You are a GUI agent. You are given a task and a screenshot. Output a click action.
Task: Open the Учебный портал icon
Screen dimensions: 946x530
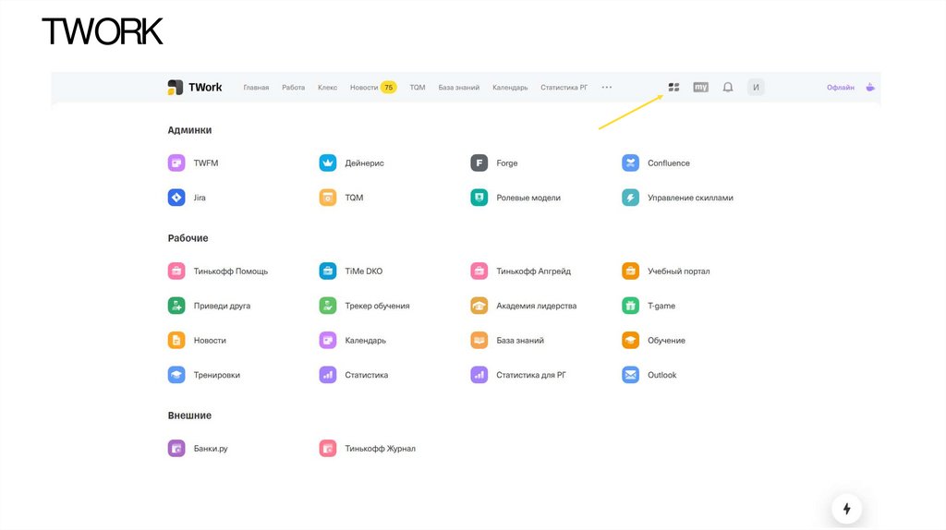630,271
